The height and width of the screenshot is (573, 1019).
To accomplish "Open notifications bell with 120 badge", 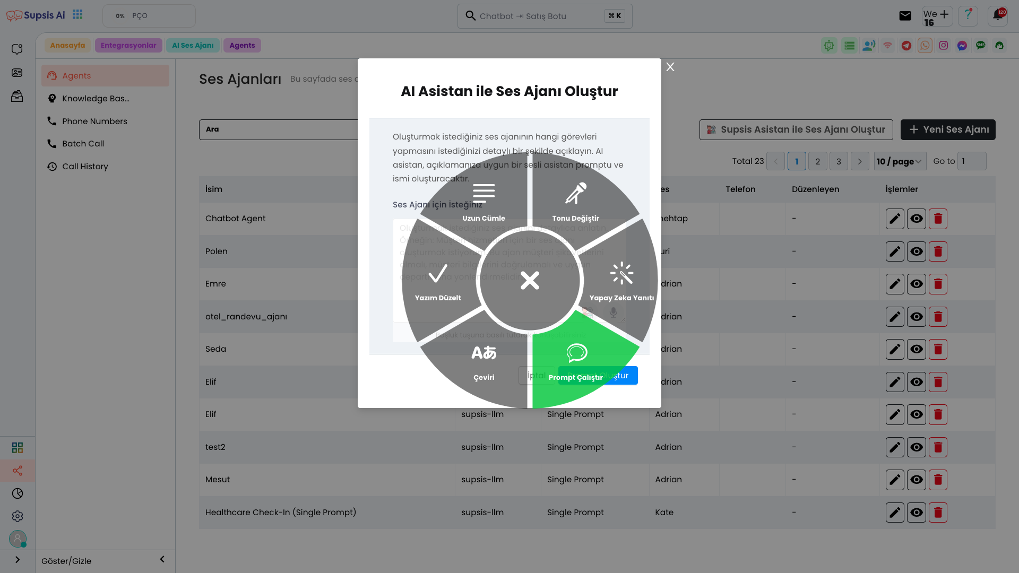I will 998,16.
